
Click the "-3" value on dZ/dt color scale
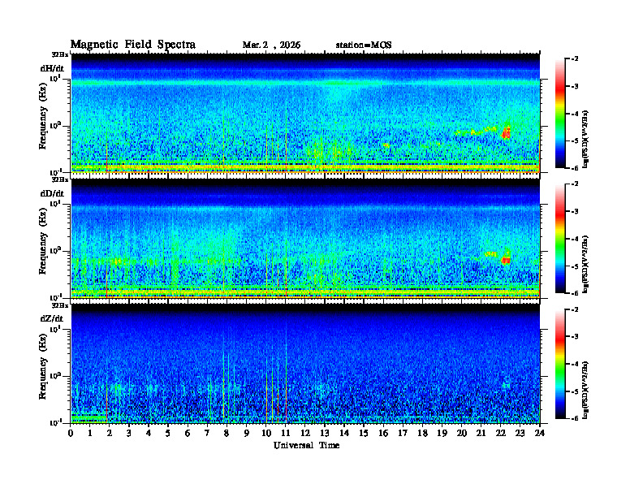click(576, 337)
